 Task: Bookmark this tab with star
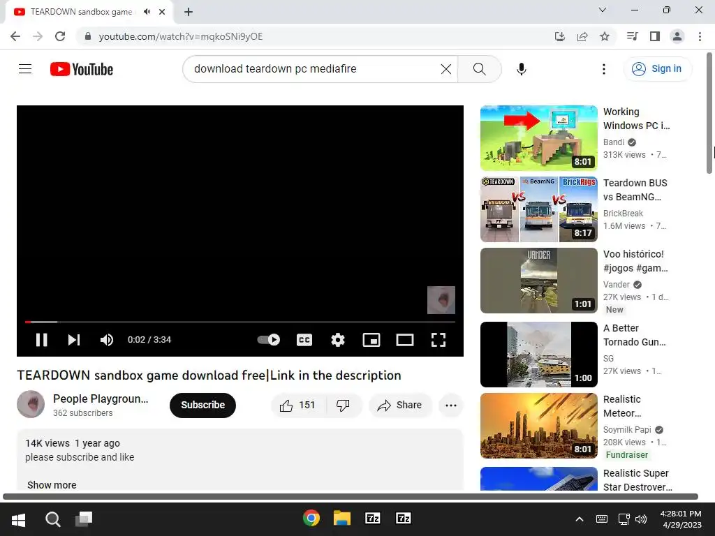605,36
